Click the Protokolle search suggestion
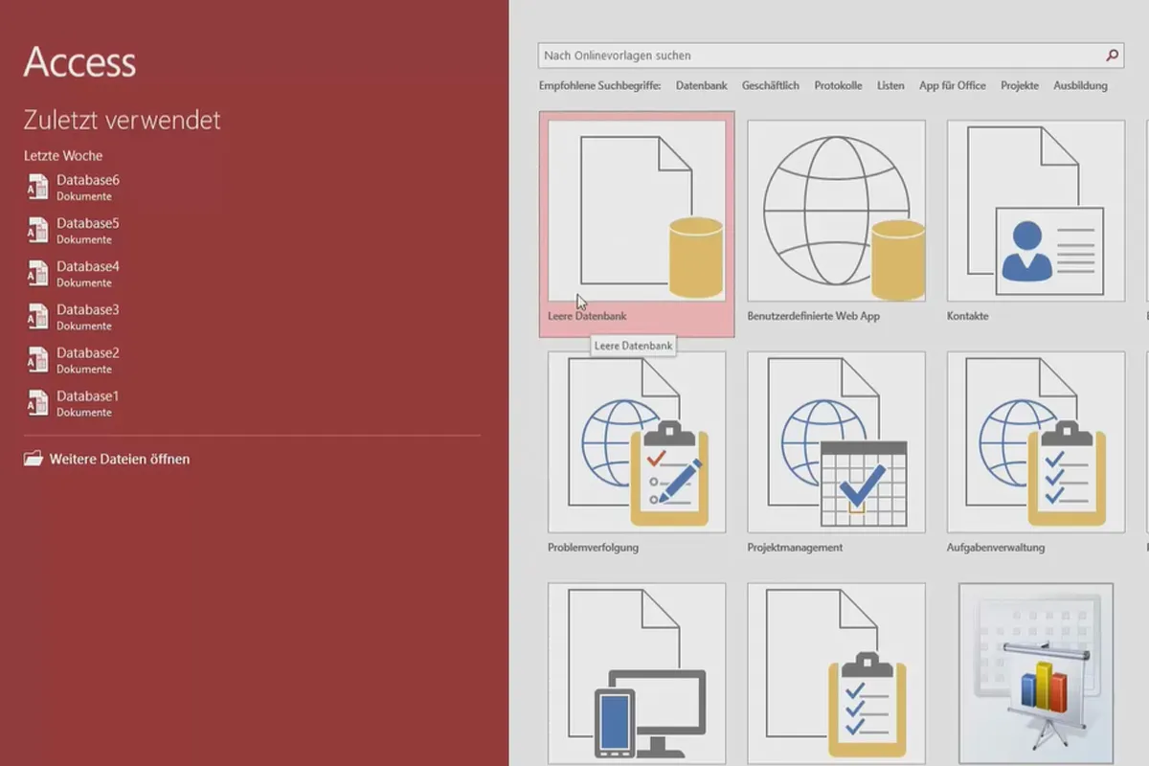 (839, 85)
